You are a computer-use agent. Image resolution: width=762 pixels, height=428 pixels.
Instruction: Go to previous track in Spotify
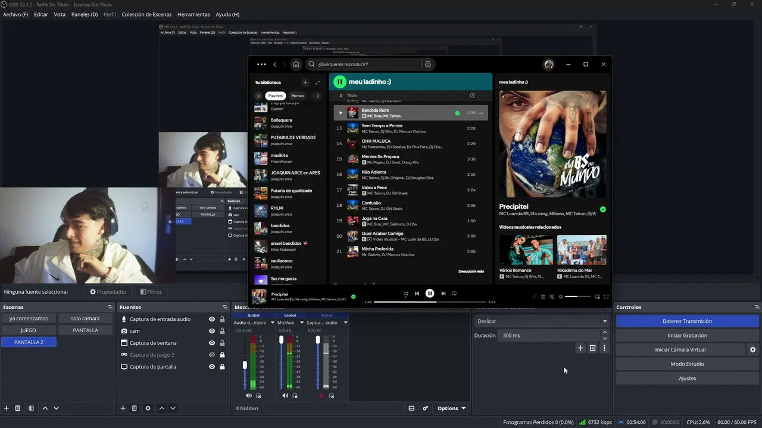(417, 294)
